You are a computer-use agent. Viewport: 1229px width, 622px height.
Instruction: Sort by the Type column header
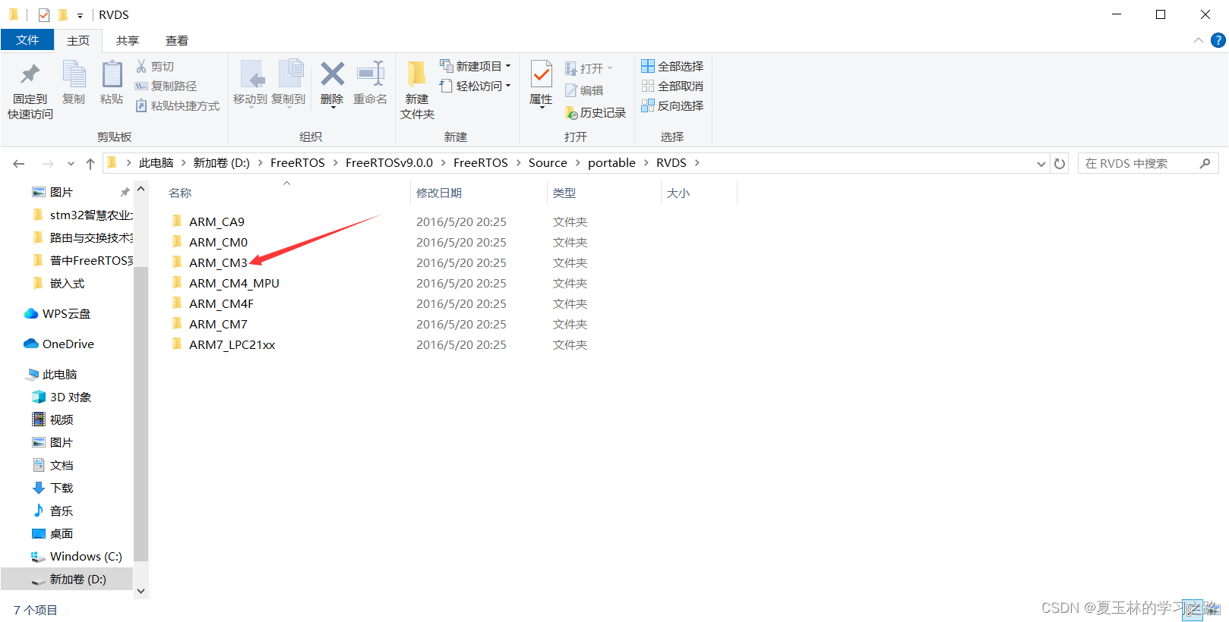pyautogui.click(x=604, y=193)
